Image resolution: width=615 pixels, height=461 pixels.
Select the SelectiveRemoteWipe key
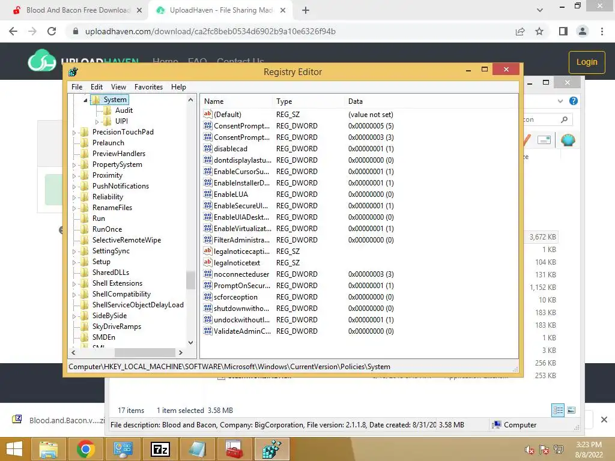click(126, 240)
